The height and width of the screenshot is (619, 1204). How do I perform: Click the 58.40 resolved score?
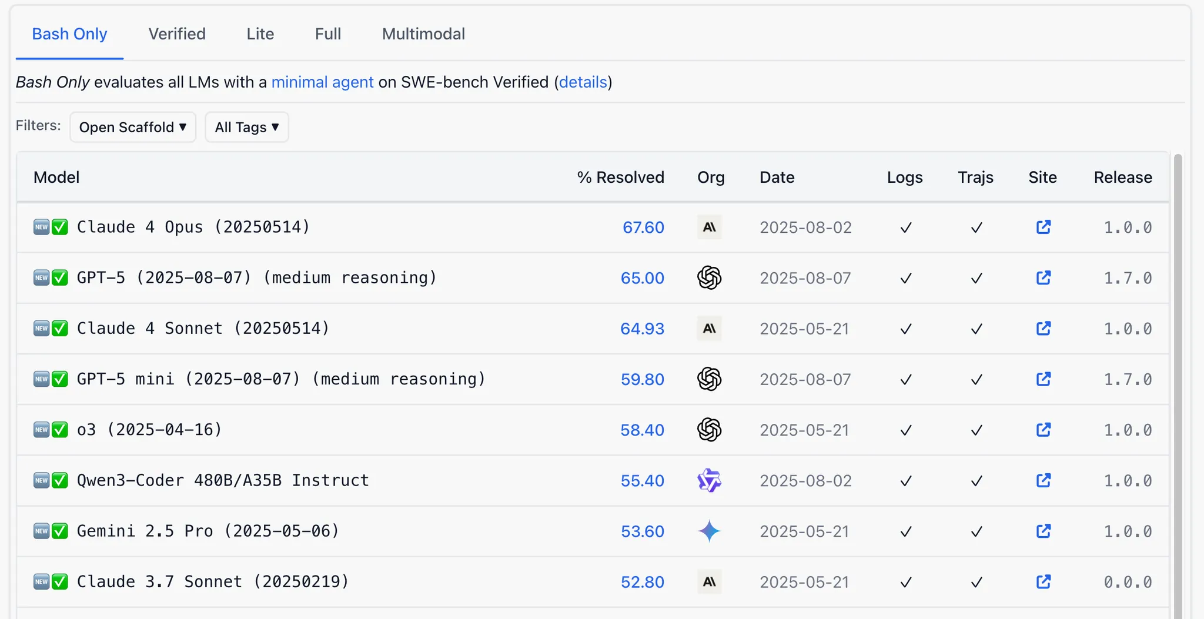pos(643,430)
